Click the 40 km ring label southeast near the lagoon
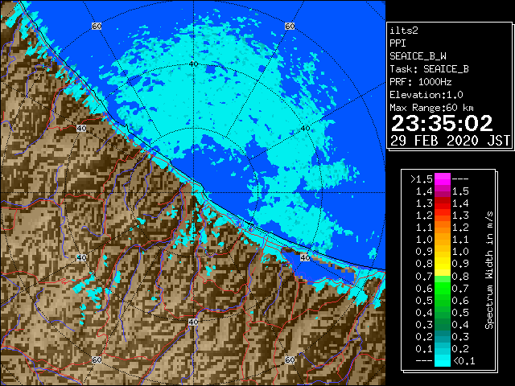This screenshot has width=515, height=386. [306, 257]
